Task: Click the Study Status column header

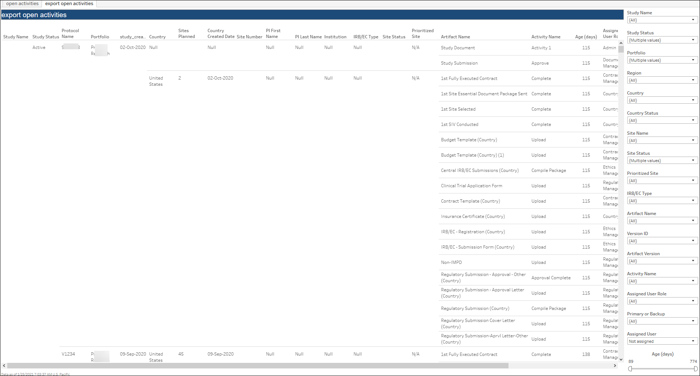Action: tap(46, 37)
